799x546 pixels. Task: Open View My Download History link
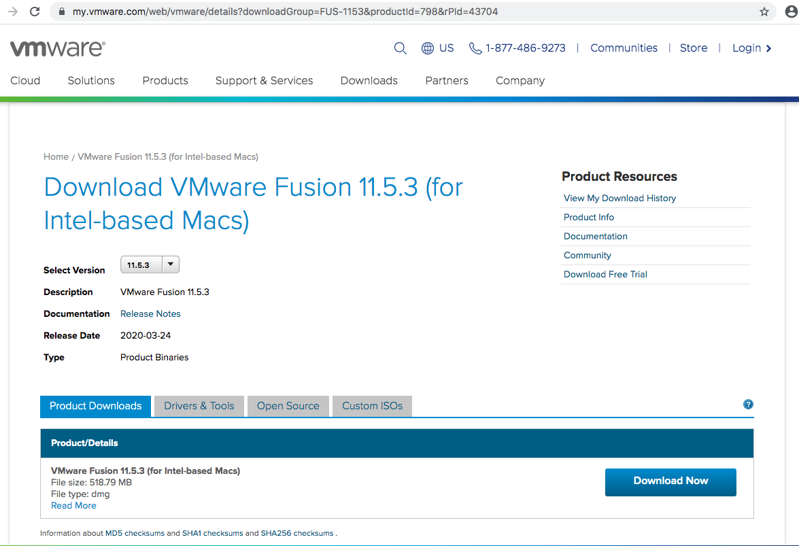[619, 198]
